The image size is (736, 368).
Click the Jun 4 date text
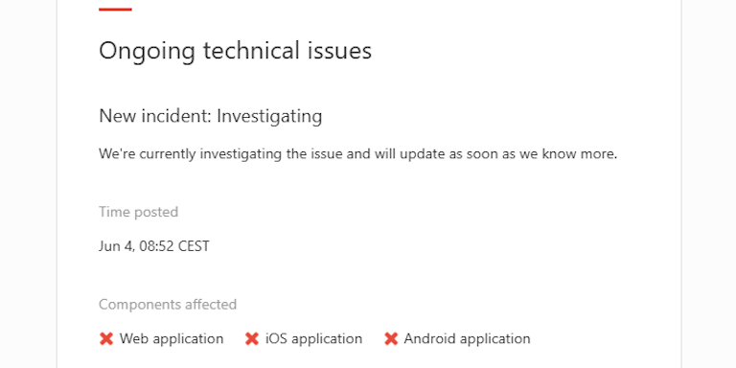click(x=117, y=246)
